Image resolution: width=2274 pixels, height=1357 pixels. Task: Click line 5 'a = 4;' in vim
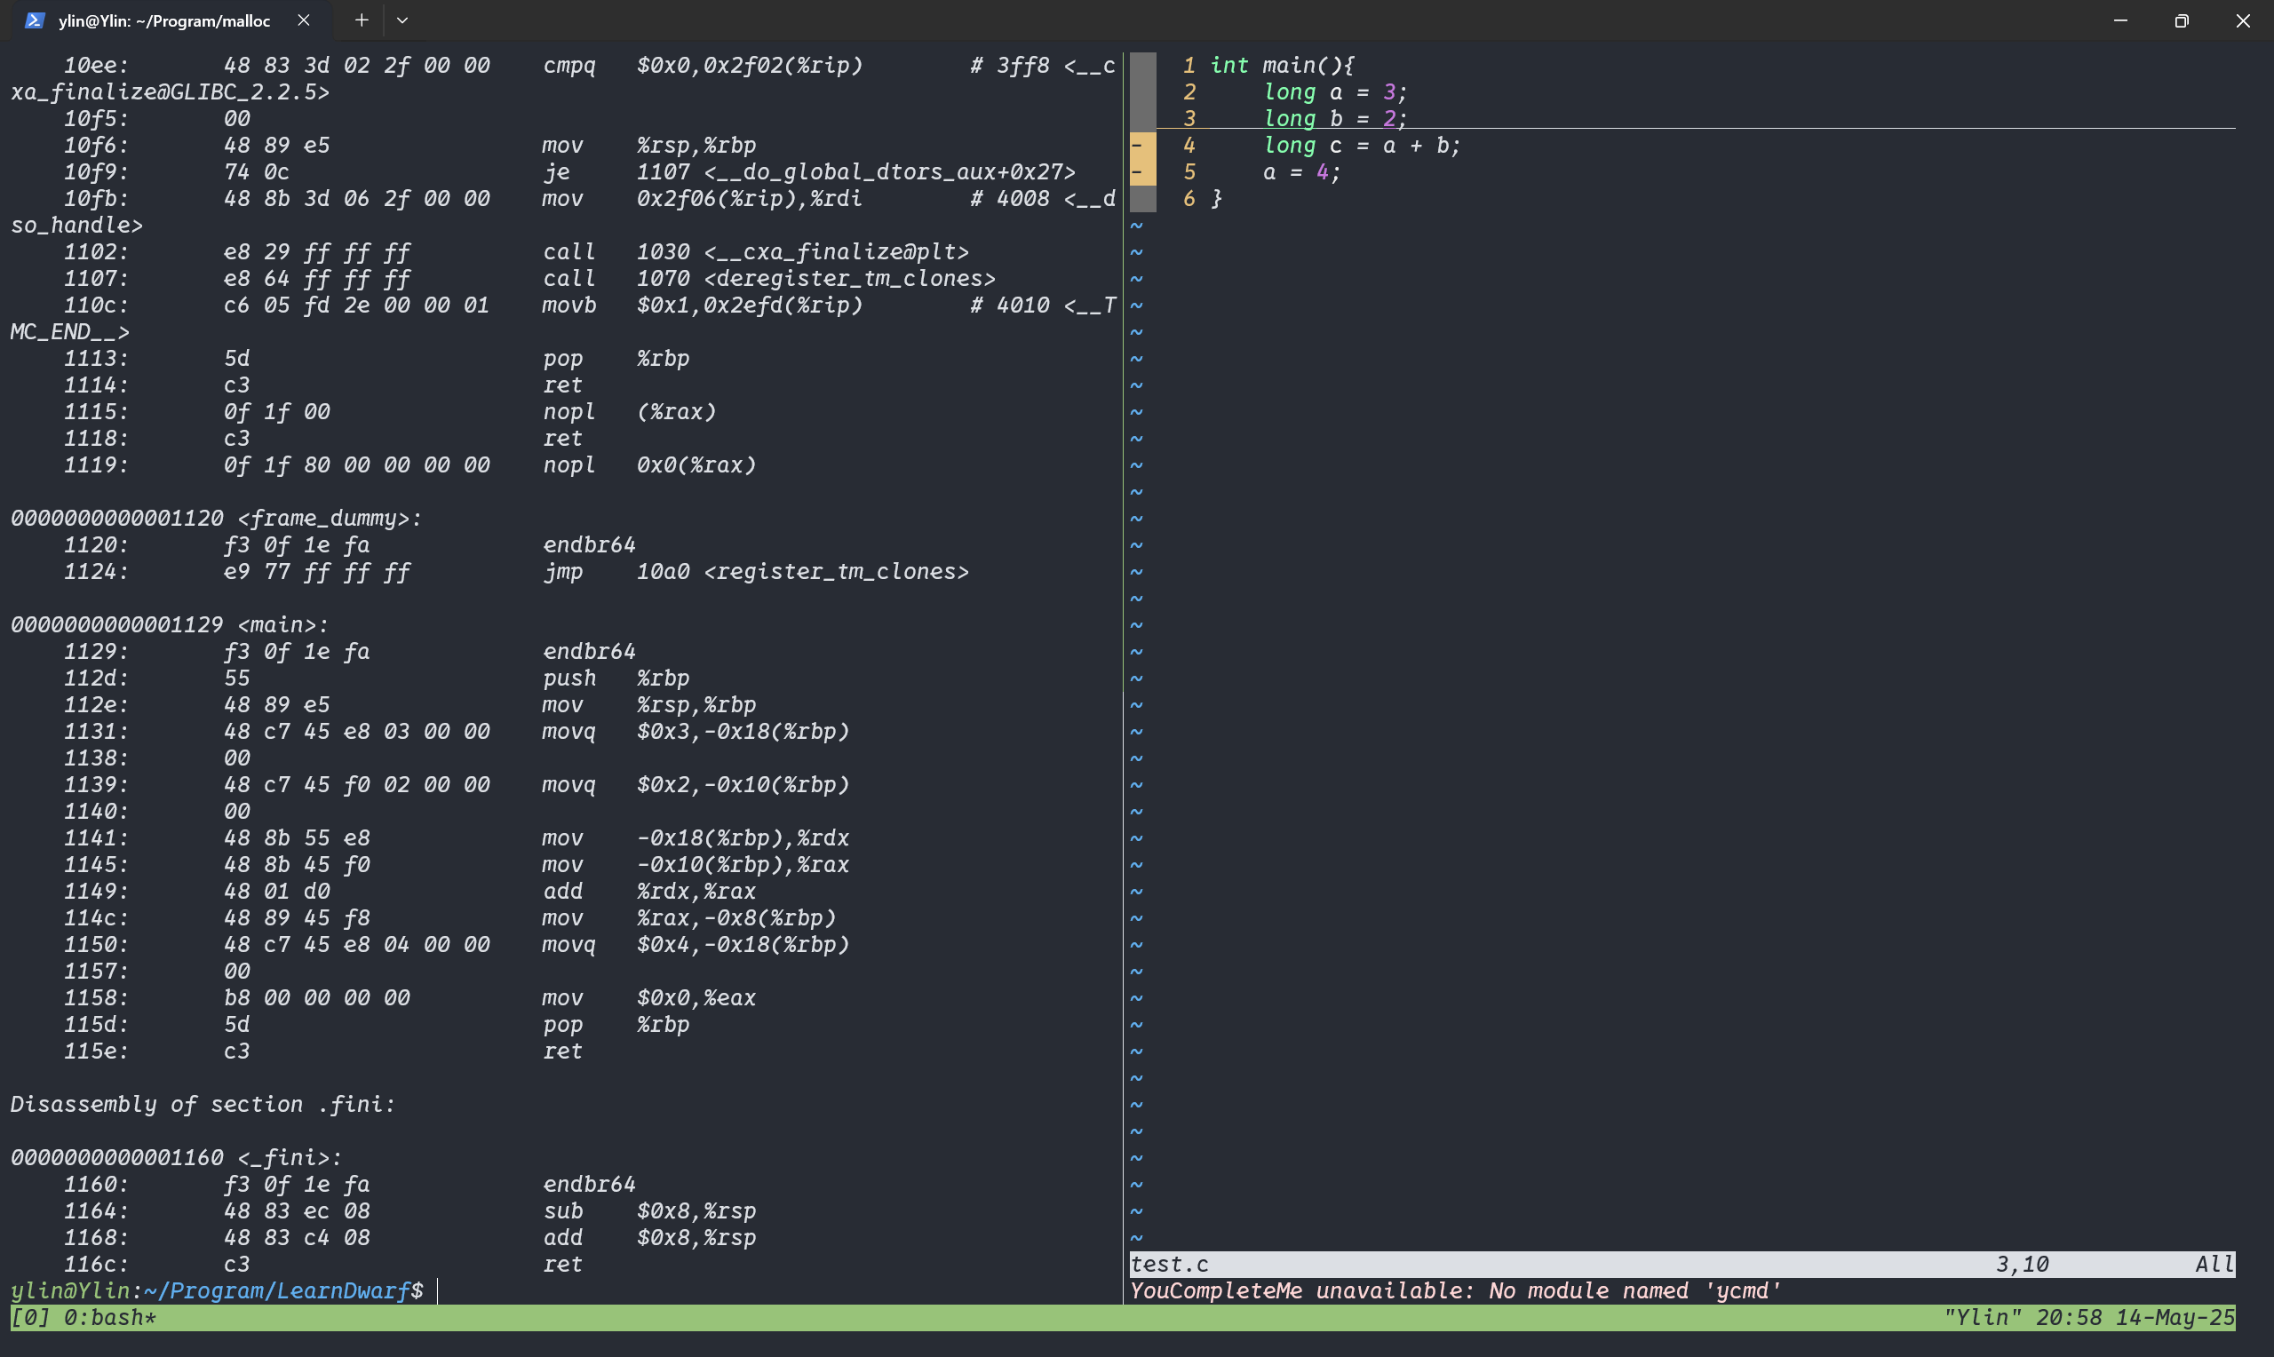1301,172
